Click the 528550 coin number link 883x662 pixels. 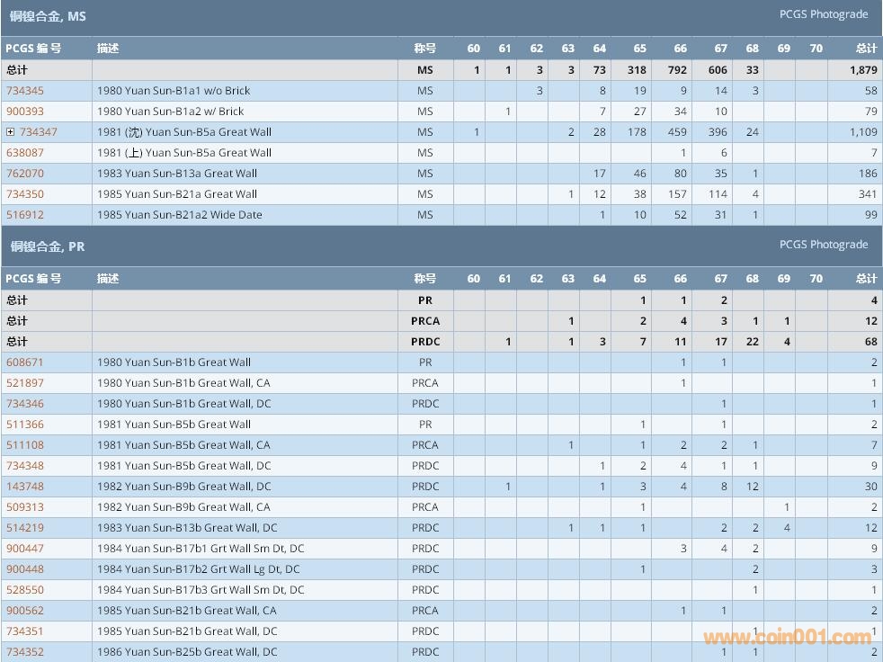(25, 590)
